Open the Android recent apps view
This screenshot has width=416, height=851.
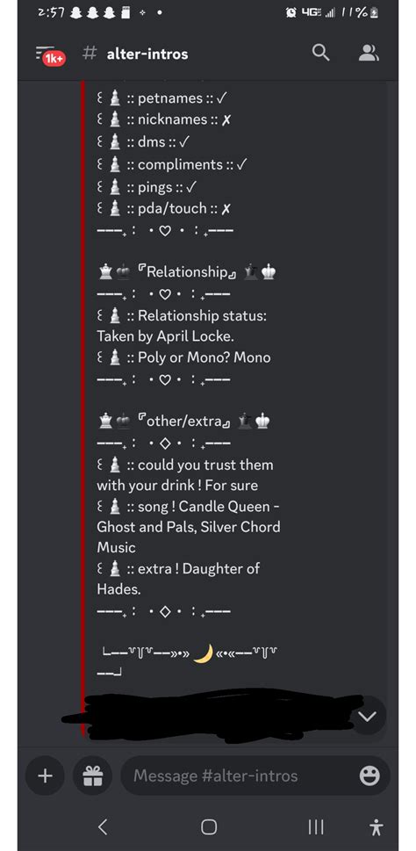[x=316, y=827]
